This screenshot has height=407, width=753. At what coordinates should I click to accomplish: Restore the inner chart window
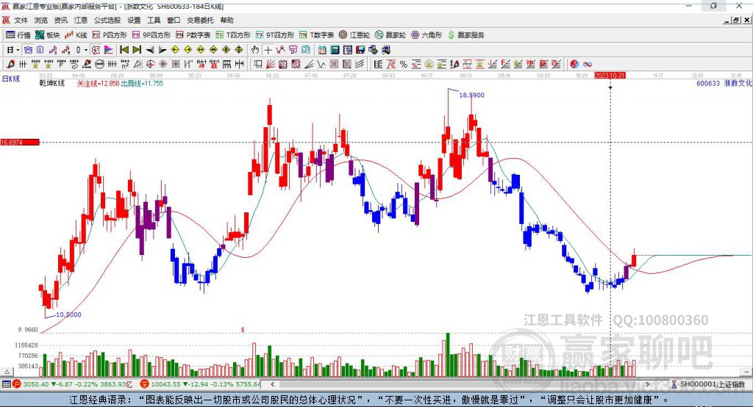[x=735, y=20]
